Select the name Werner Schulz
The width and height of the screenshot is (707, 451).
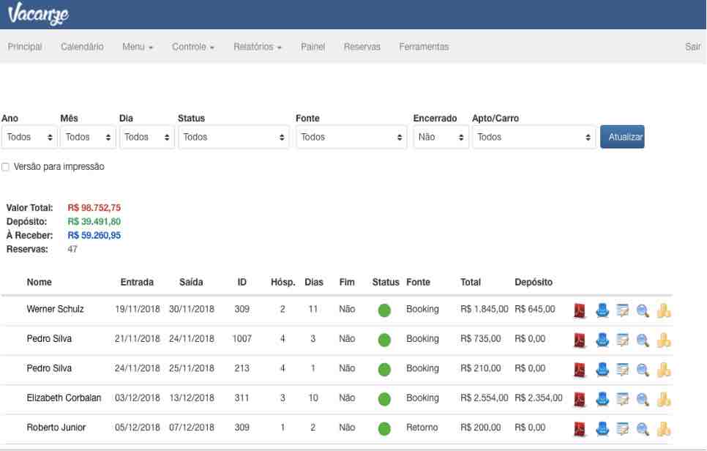[56, 310]
